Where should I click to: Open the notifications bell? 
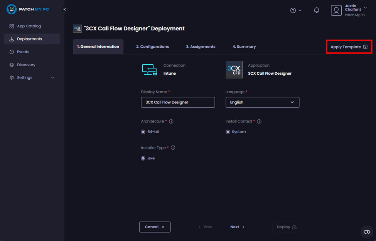317,10
